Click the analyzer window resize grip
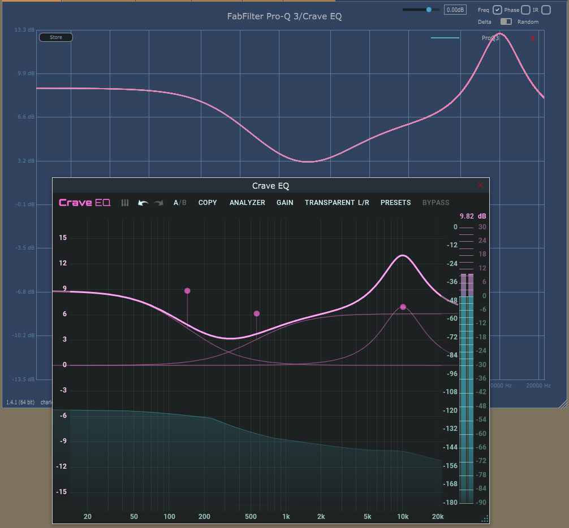This screenshot has height=528, width=569. 563,404
